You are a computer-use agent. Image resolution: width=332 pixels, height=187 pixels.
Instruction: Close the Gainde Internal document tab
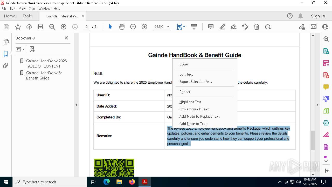pos(82,16)
